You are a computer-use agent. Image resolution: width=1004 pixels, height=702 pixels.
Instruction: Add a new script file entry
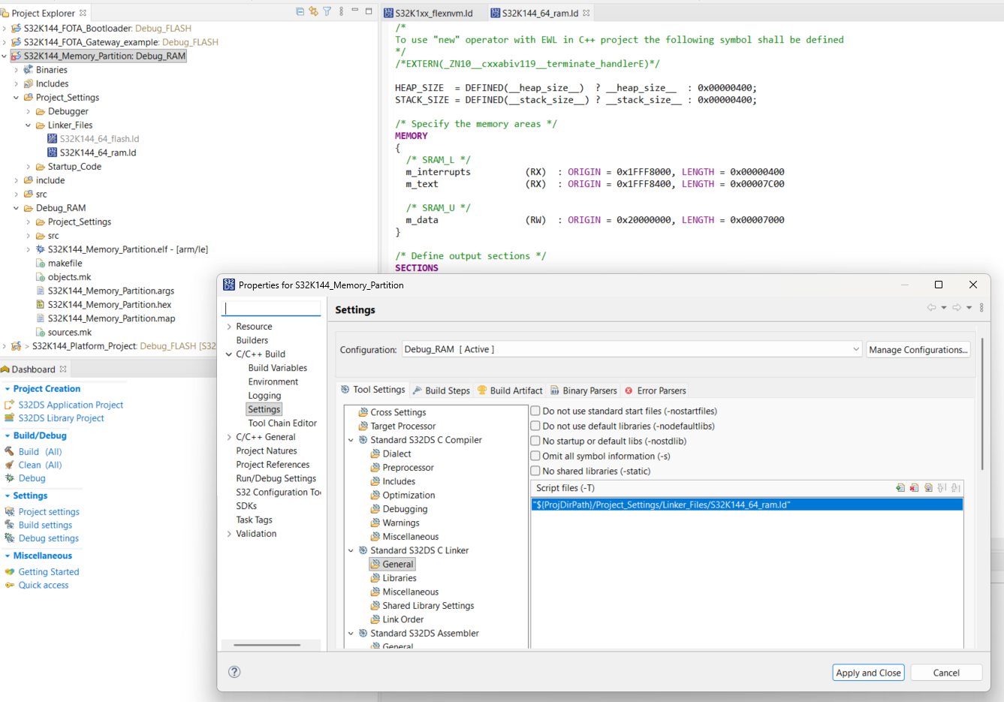(x=900, y=488)
